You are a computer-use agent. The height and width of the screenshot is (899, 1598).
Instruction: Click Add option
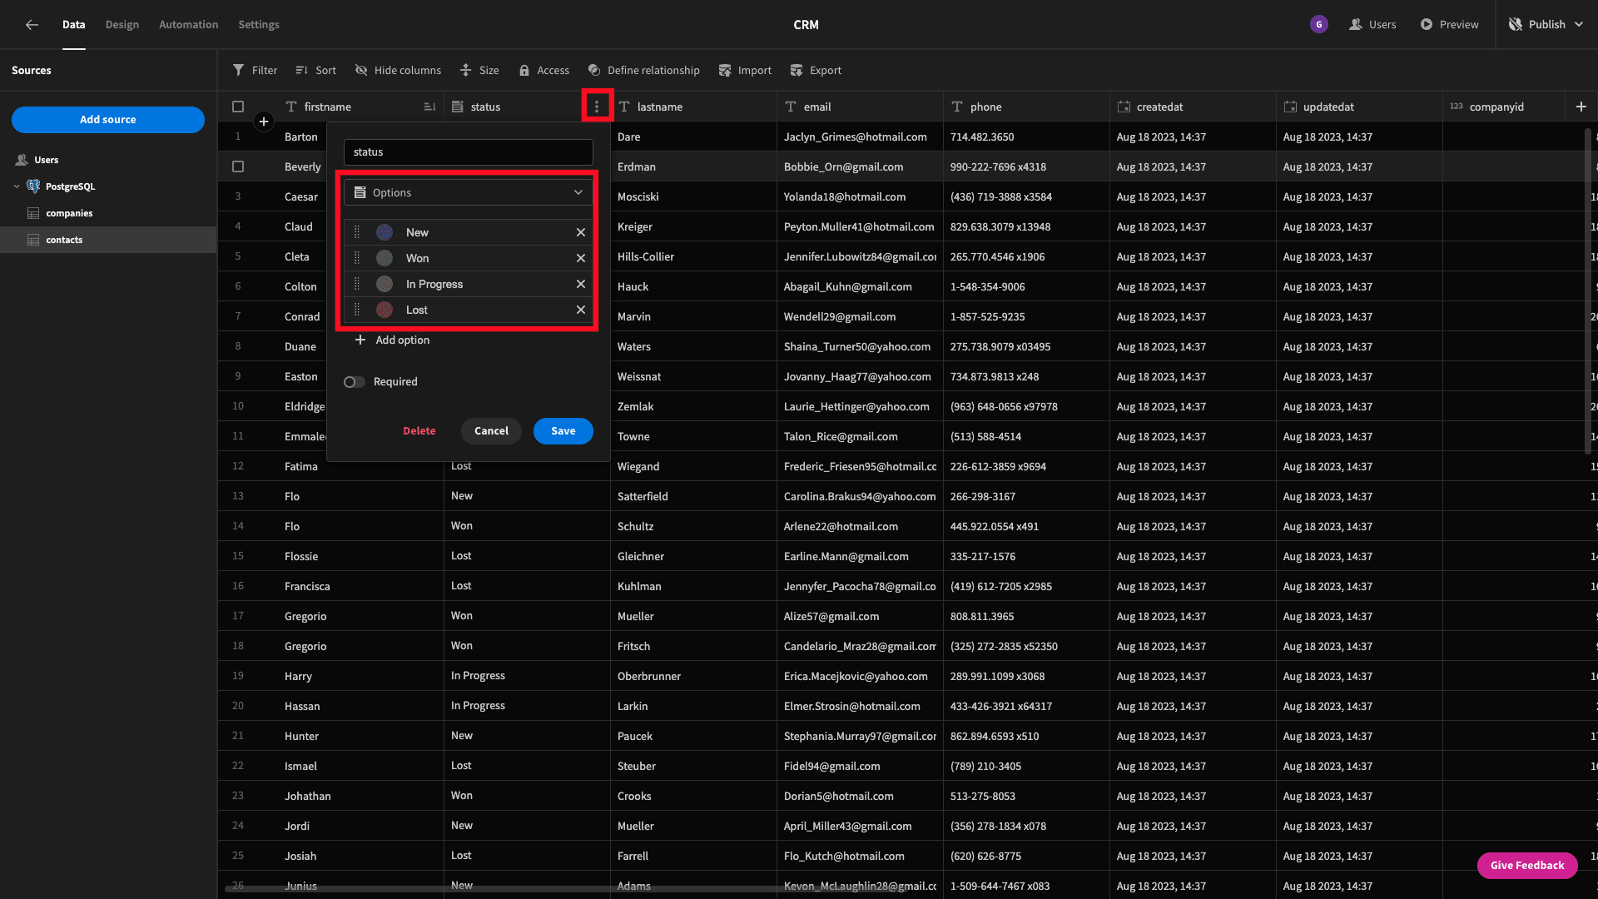[x=392, y=340]
